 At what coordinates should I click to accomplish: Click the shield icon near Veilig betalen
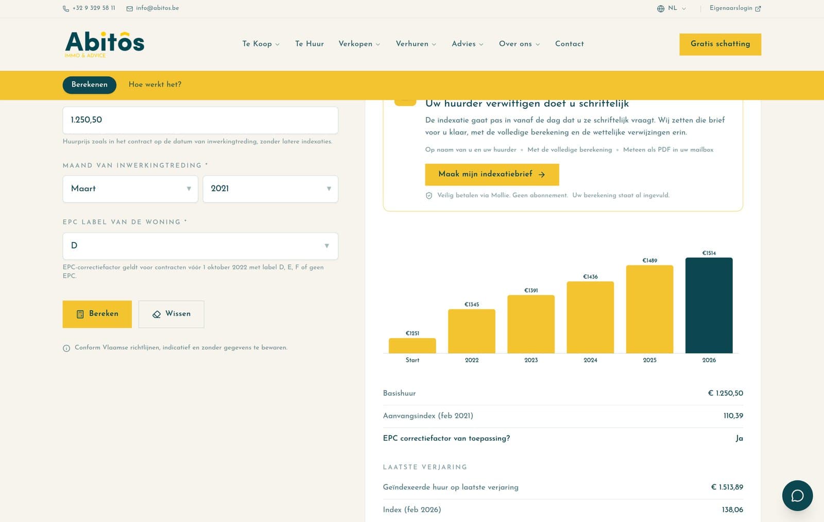tap(429, 196)
